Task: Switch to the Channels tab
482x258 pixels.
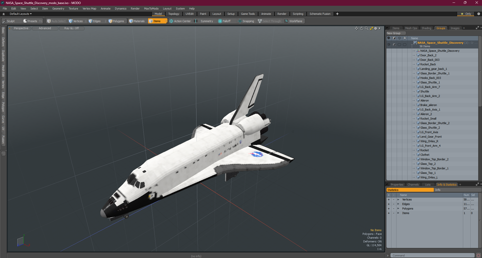Action: coord(413,185)
